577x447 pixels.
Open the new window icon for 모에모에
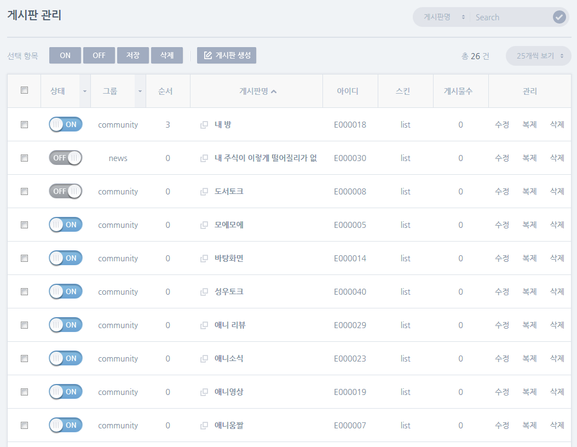click(204, 225)
